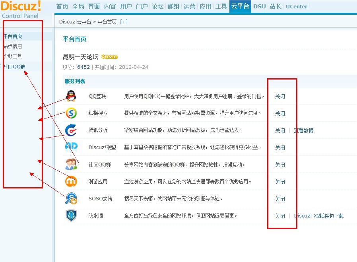The image size is (357, 262).
Task: Click 关闭 for SOSO表情 service
Action: (x=280, y=199)
